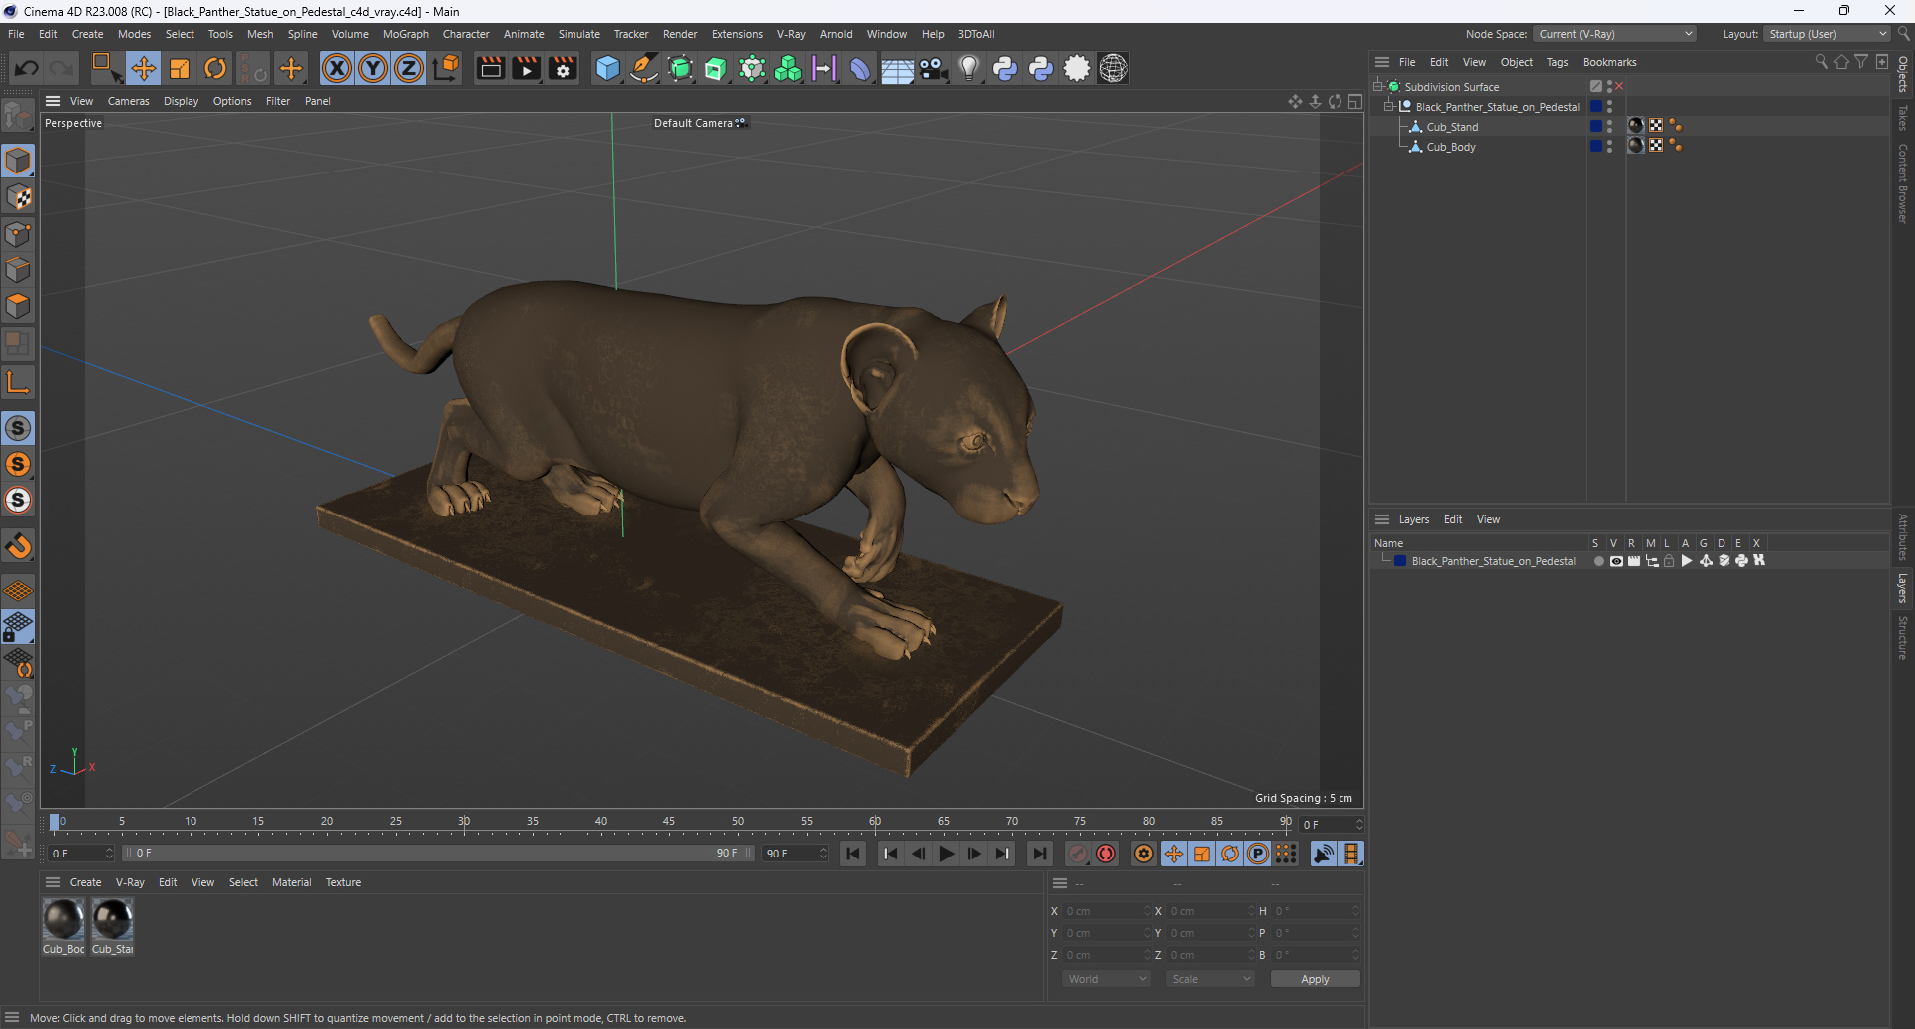Viewport: 1915px width, 1029px height.
Task: Select Cub_Body material thumbnail
Action: coord(63,919)
